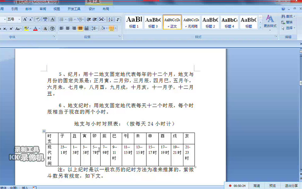Switch to 引用 tab
The width and height of the screenshot is (302, 189).
click(x=14, y=9)
